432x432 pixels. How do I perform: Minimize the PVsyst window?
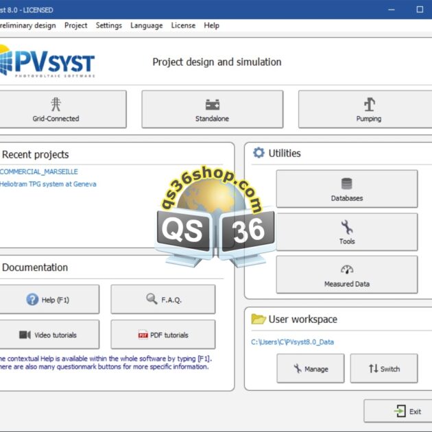[392, 10]
